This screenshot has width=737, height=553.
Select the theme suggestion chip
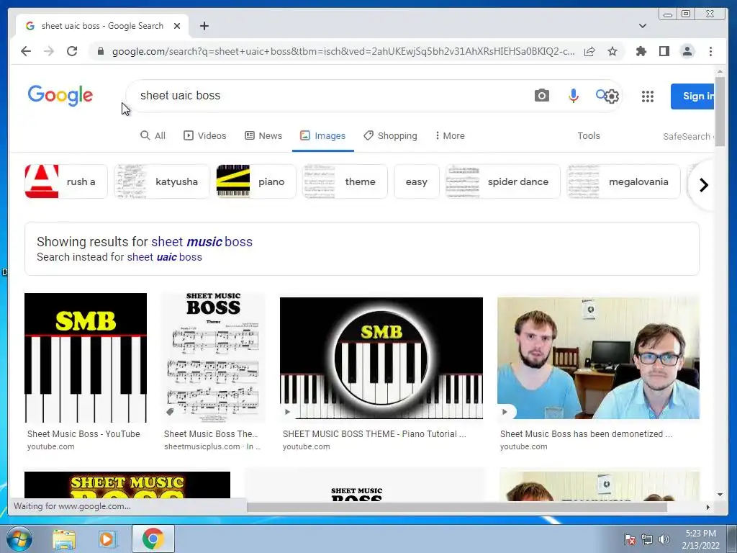point(345,181)
